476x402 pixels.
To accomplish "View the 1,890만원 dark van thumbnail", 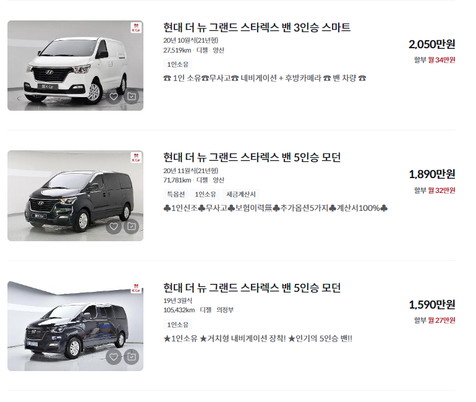I will 75,195.
